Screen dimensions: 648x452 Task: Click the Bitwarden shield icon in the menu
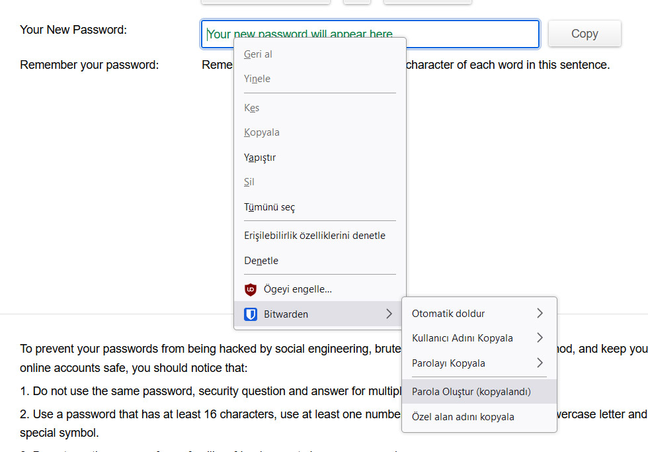pyautogui.click(x=250, y=314)
